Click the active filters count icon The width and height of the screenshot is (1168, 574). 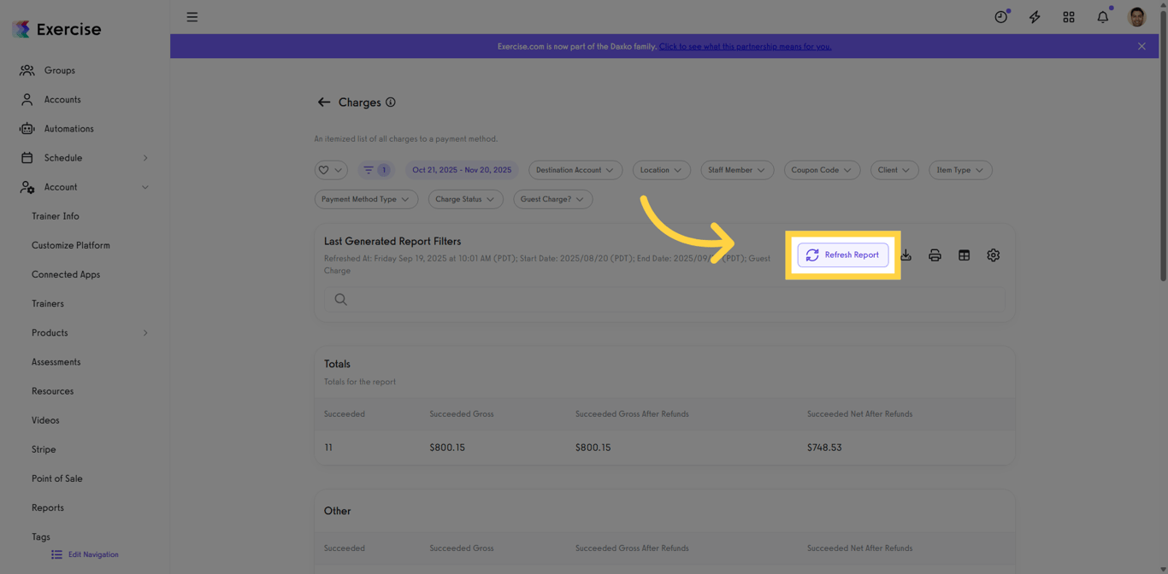tap(375, 170)
